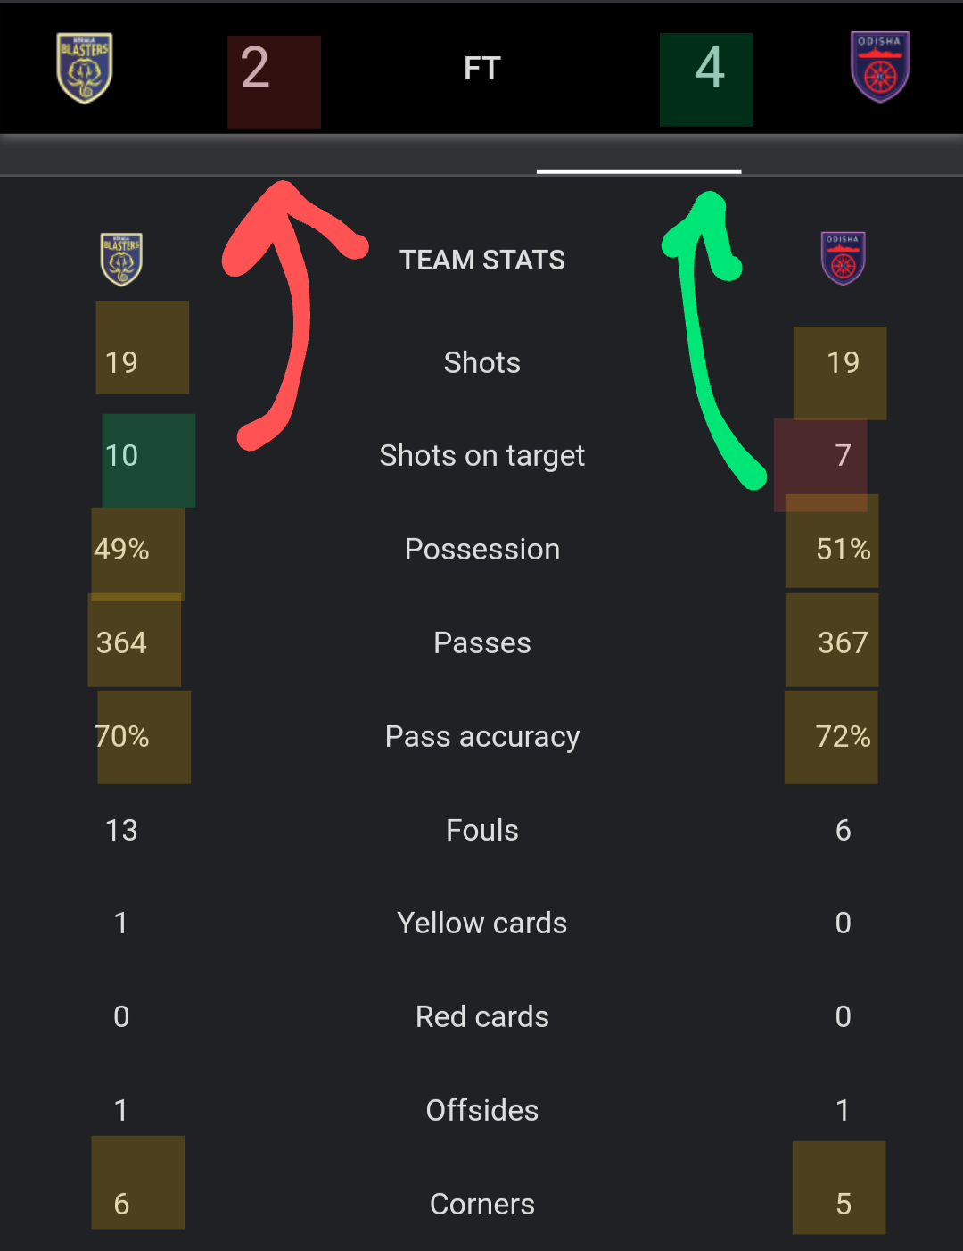963x1251 pixels.
Task: Click the "Possession" stat label
Action: [x=481, y=550]
